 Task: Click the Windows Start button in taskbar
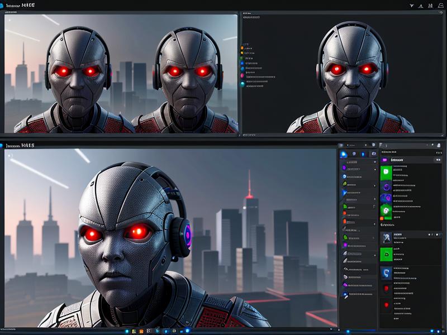click(127, 331)
